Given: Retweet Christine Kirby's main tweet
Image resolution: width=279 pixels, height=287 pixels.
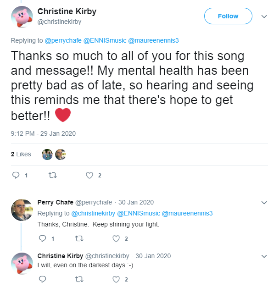Looking at the screenshot, I should pos(53,175).
